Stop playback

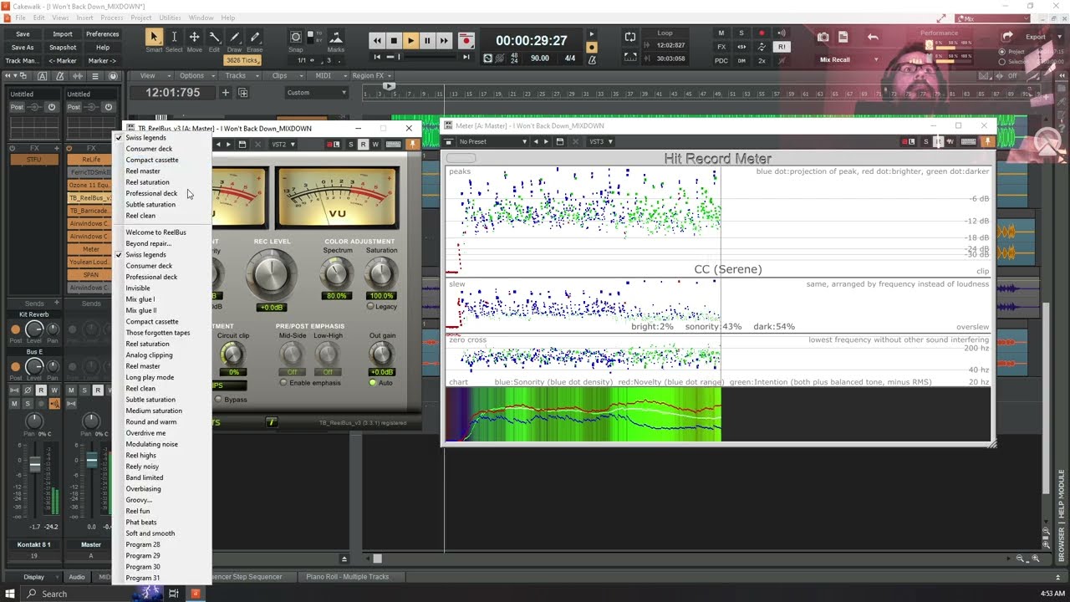point(394,40)
